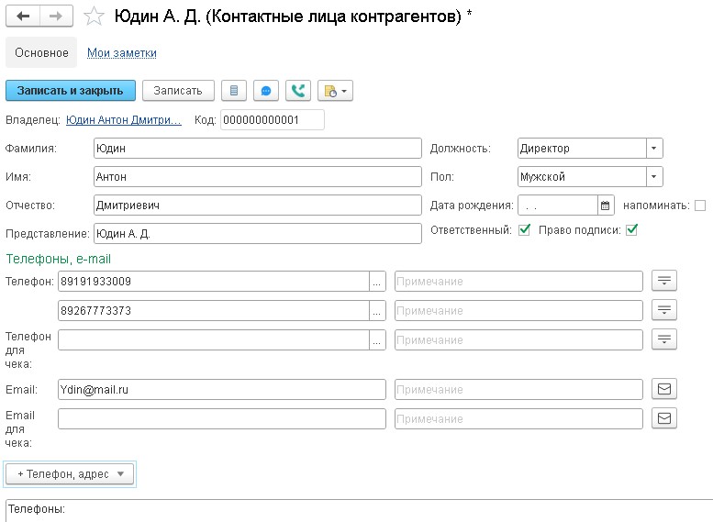Click the envelope icon next to Email
Image resolution: width=713 pixels, height=522 pixels.
coord(663,390)
